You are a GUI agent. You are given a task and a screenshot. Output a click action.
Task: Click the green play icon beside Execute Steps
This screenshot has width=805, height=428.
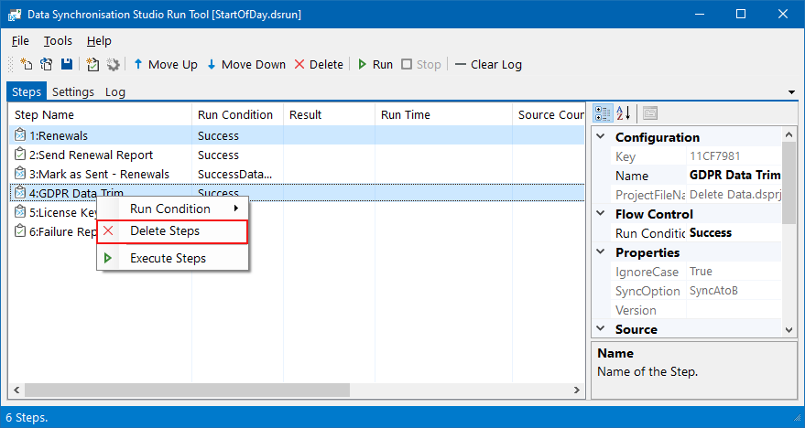pos(108,258)
